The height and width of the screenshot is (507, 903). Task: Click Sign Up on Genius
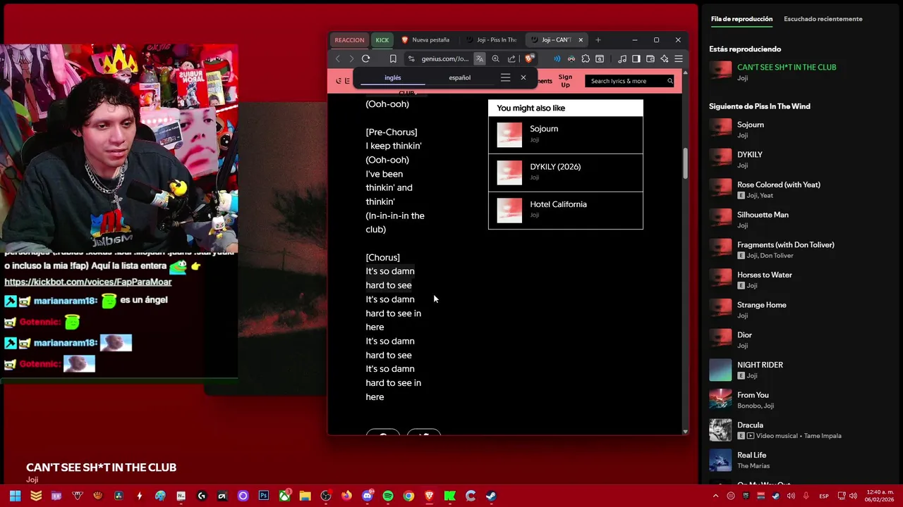tap(565, 81)
